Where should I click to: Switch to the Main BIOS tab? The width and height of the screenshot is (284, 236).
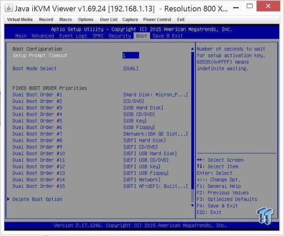(x=21, y=36)
